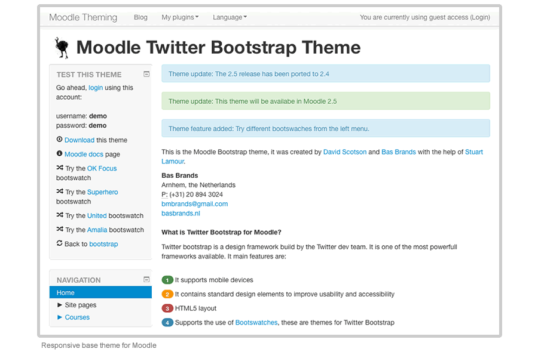Expand the Site pages tree node
Viewport: 538px width, 358px height.
tap(60, 305)
